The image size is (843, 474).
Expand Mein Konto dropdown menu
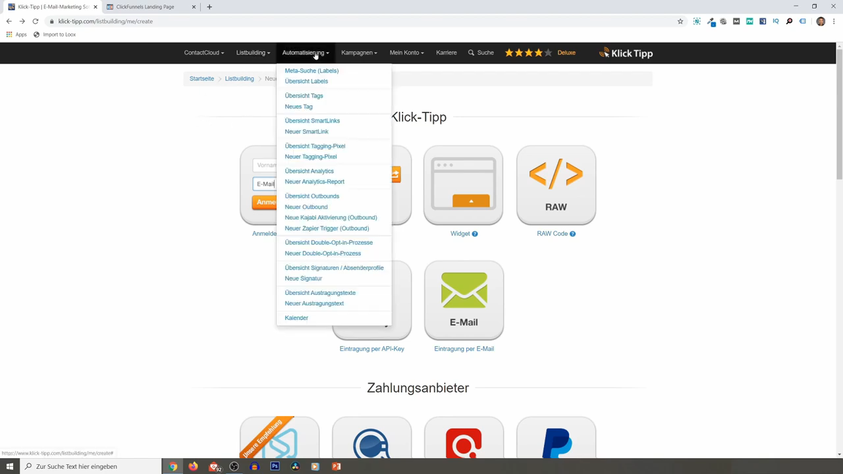pos(406,53)
